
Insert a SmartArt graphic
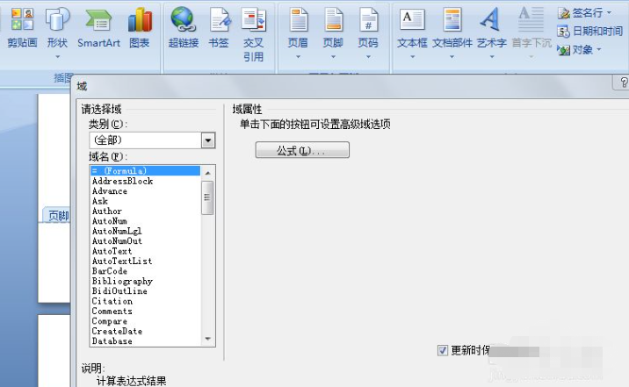coord(98,26)
